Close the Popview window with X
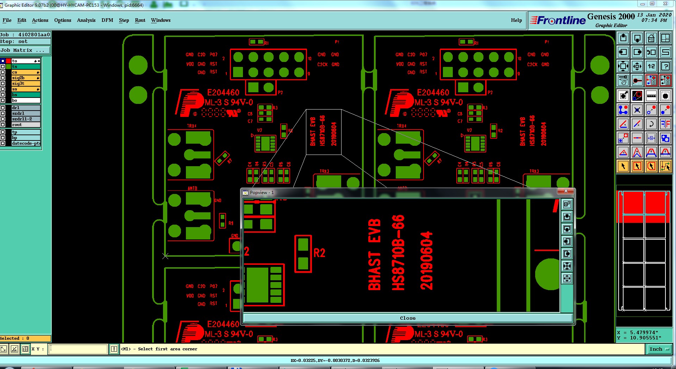 566,191
